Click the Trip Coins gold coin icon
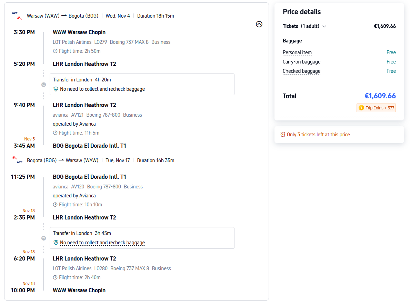The height and width of the screenshot is (304, 410). [x=361, y=108]
